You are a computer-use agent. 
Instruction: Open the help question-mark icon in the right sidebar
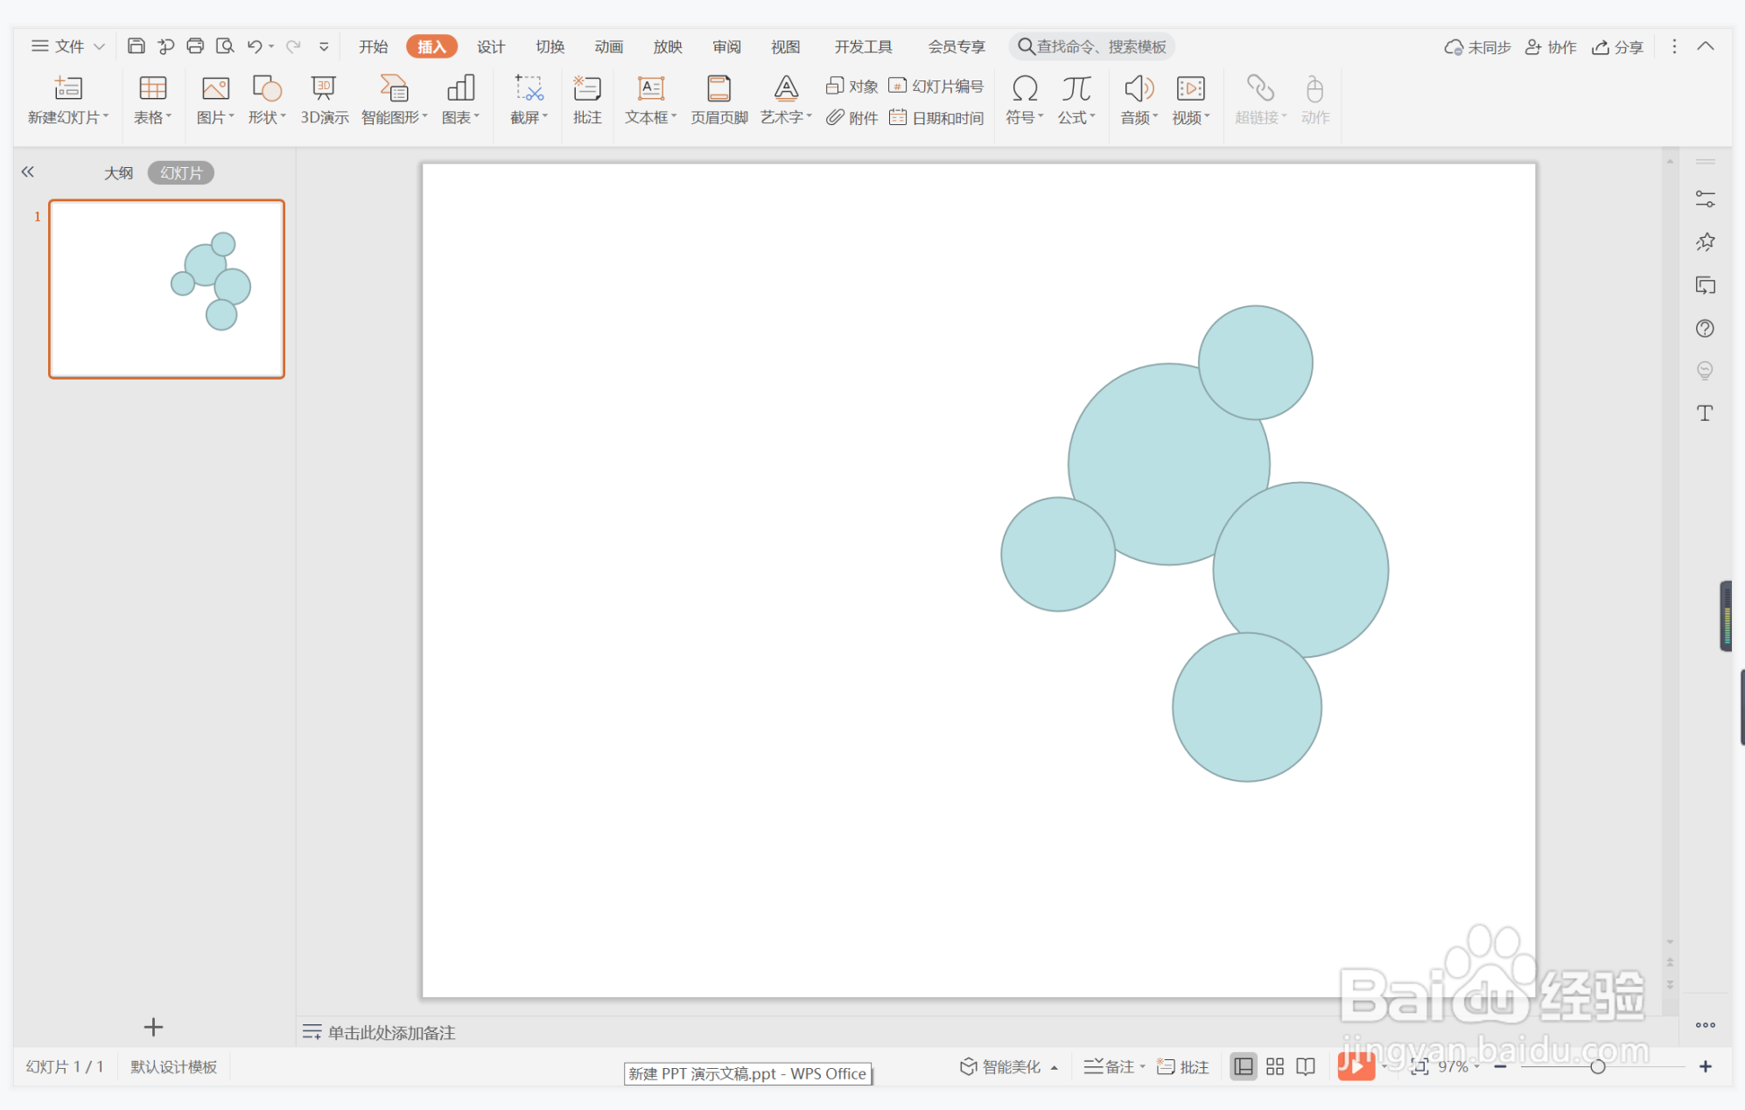1704,328
